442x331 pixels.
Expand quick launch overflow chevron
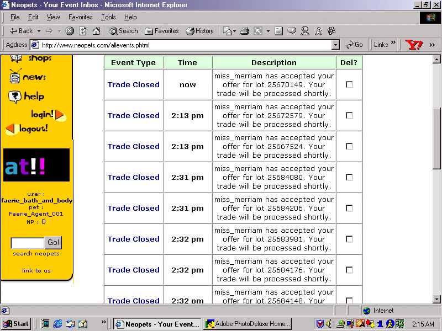[x=104, y=322]
